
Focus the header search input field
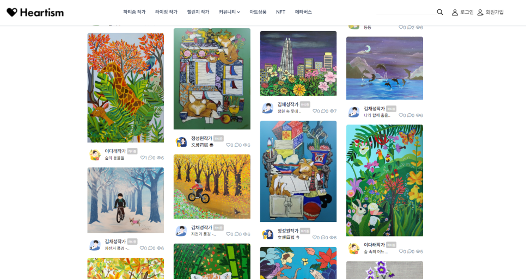(x=406, y=12)
